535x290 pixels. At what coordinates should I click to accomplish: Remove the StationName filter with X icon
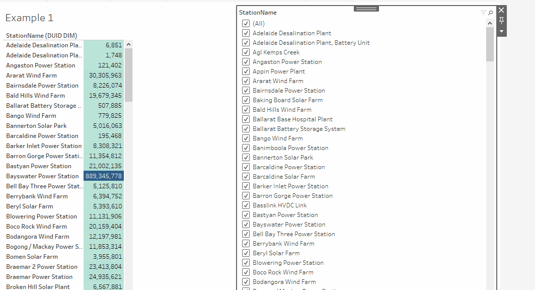pyautogui.click(x=501, y=10)
